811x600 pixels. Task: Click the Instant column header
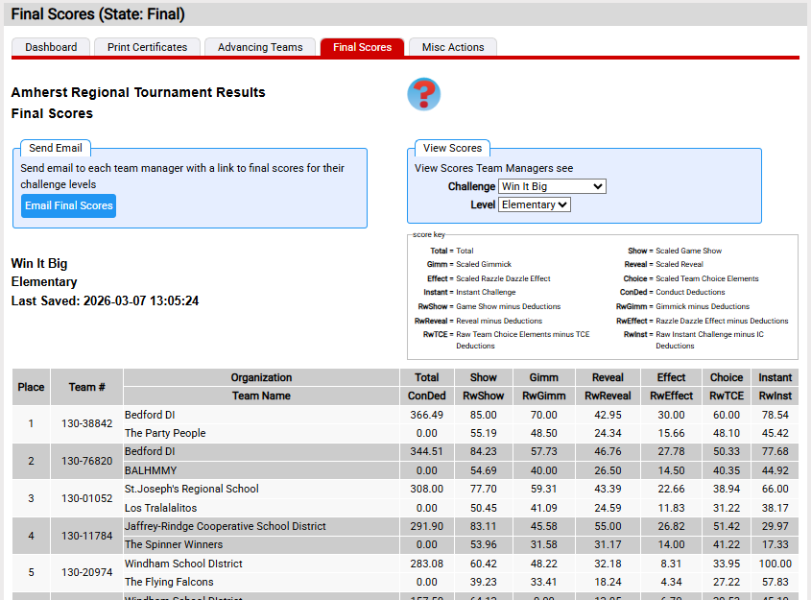(775, 377)
